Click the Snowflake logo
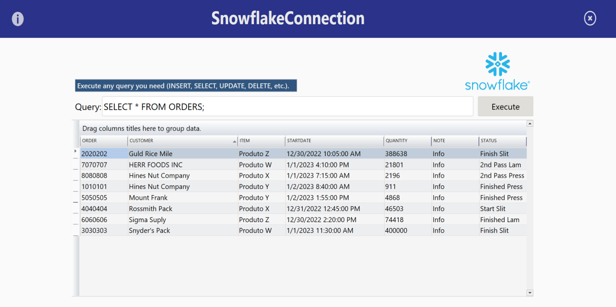The image size is (616, 307). pyautogui.click(x=497, y=72)
